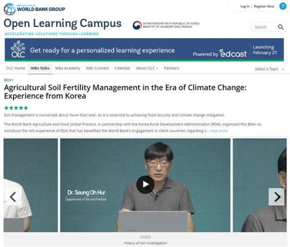The image size is (290, 247).
Task: Play the Dr. Seung Oh Hur video
Action: click(x=145, y=185)
